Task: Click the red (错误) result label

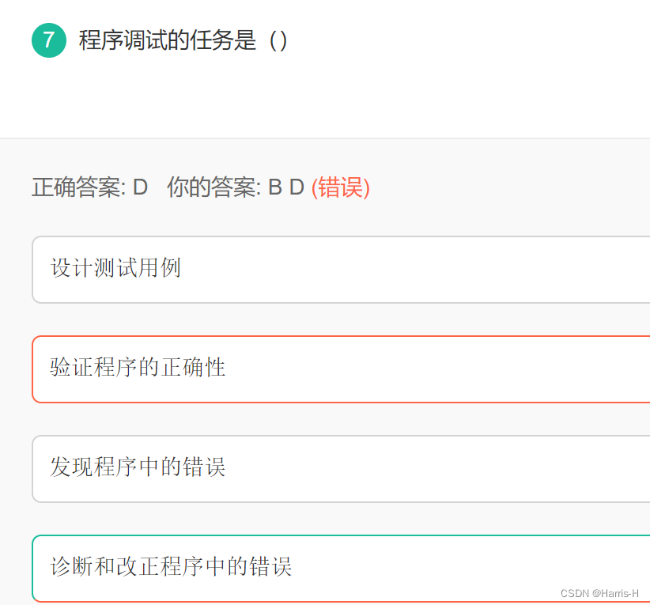Action: (341, 187)
